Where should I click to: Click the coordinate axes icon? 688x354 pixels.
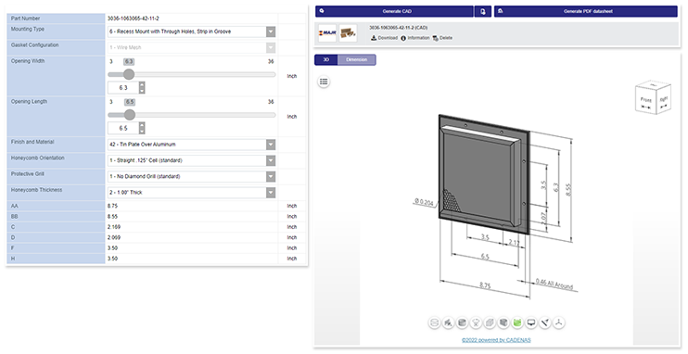click(x=558, y=322)
